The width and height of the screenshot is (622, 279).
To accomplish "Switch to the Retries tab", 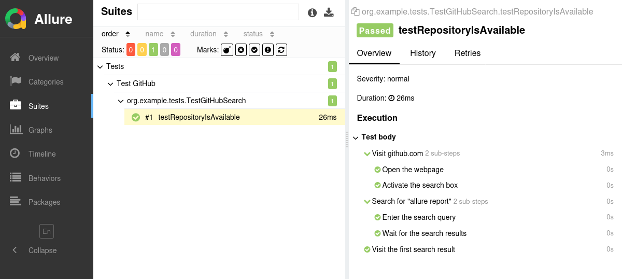I will click(468, 53).
